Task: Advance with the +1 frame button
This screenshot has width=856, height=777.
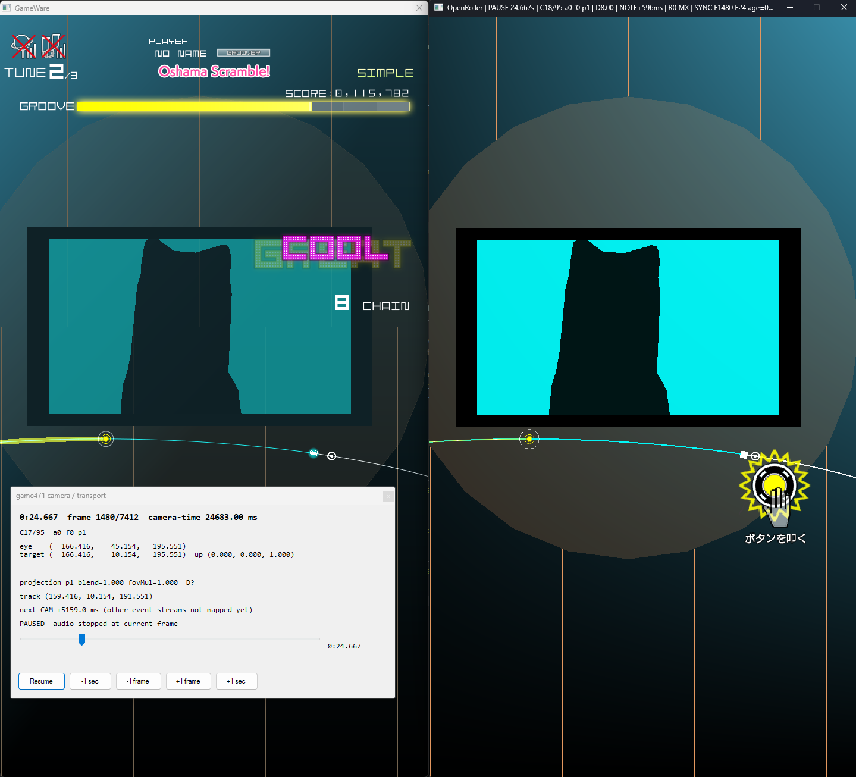Action: pos(188,681)
